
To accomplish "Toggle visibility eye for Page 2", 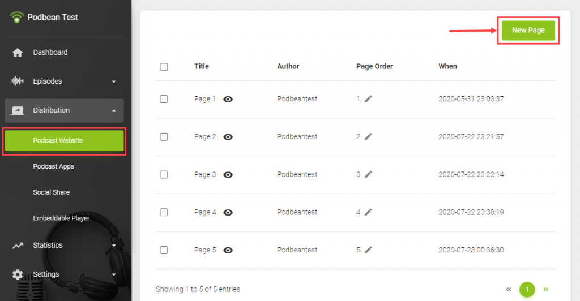I will pyautogui.click(x=228, y=137).
